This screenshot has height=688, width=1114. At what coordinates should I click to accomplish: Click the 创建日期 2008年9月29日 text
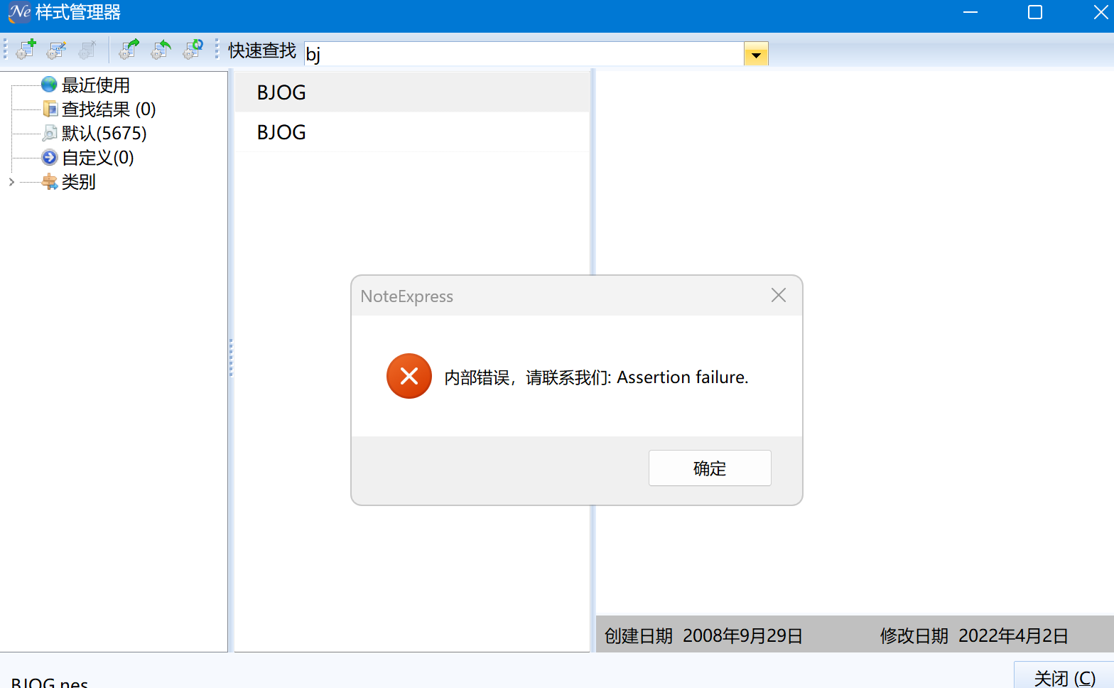703,635
